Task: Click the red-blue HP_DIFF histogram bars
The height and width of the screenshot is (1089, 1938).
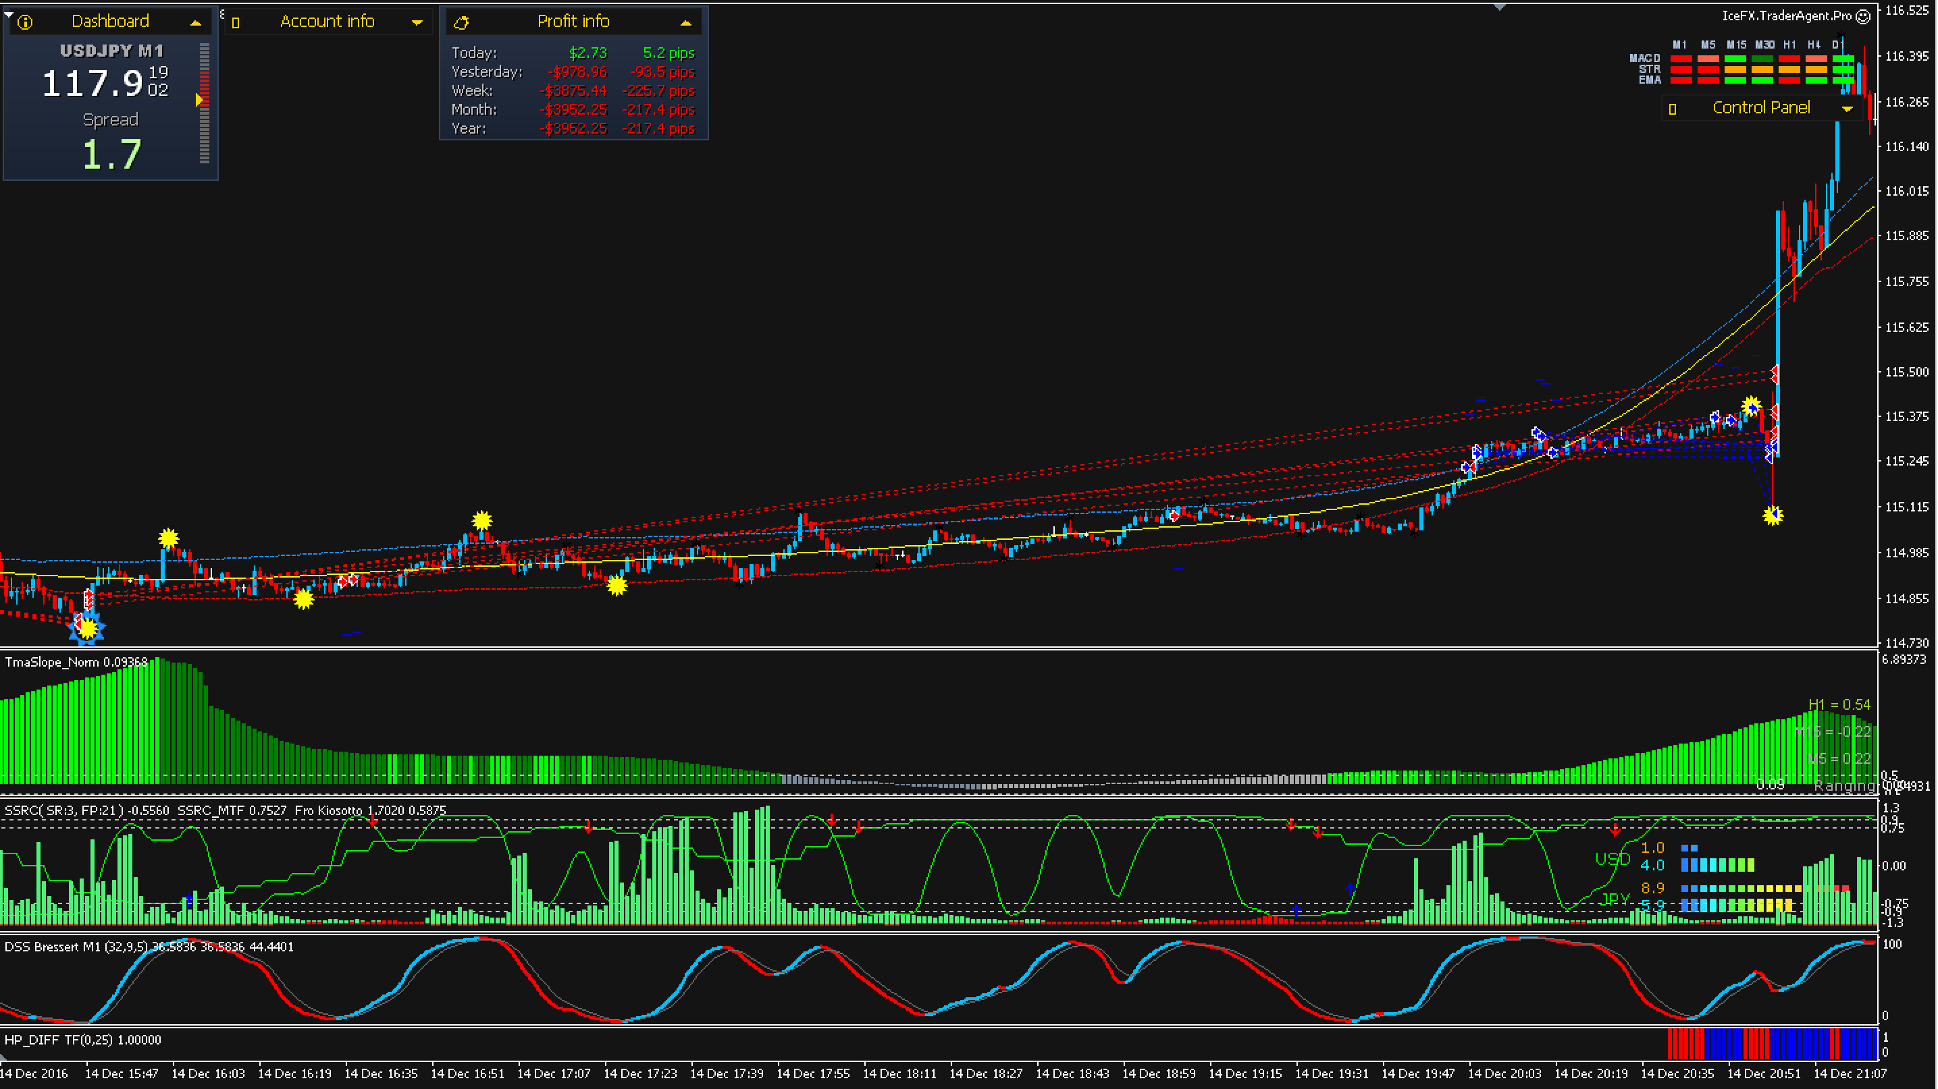Action: [1772, 1043]
